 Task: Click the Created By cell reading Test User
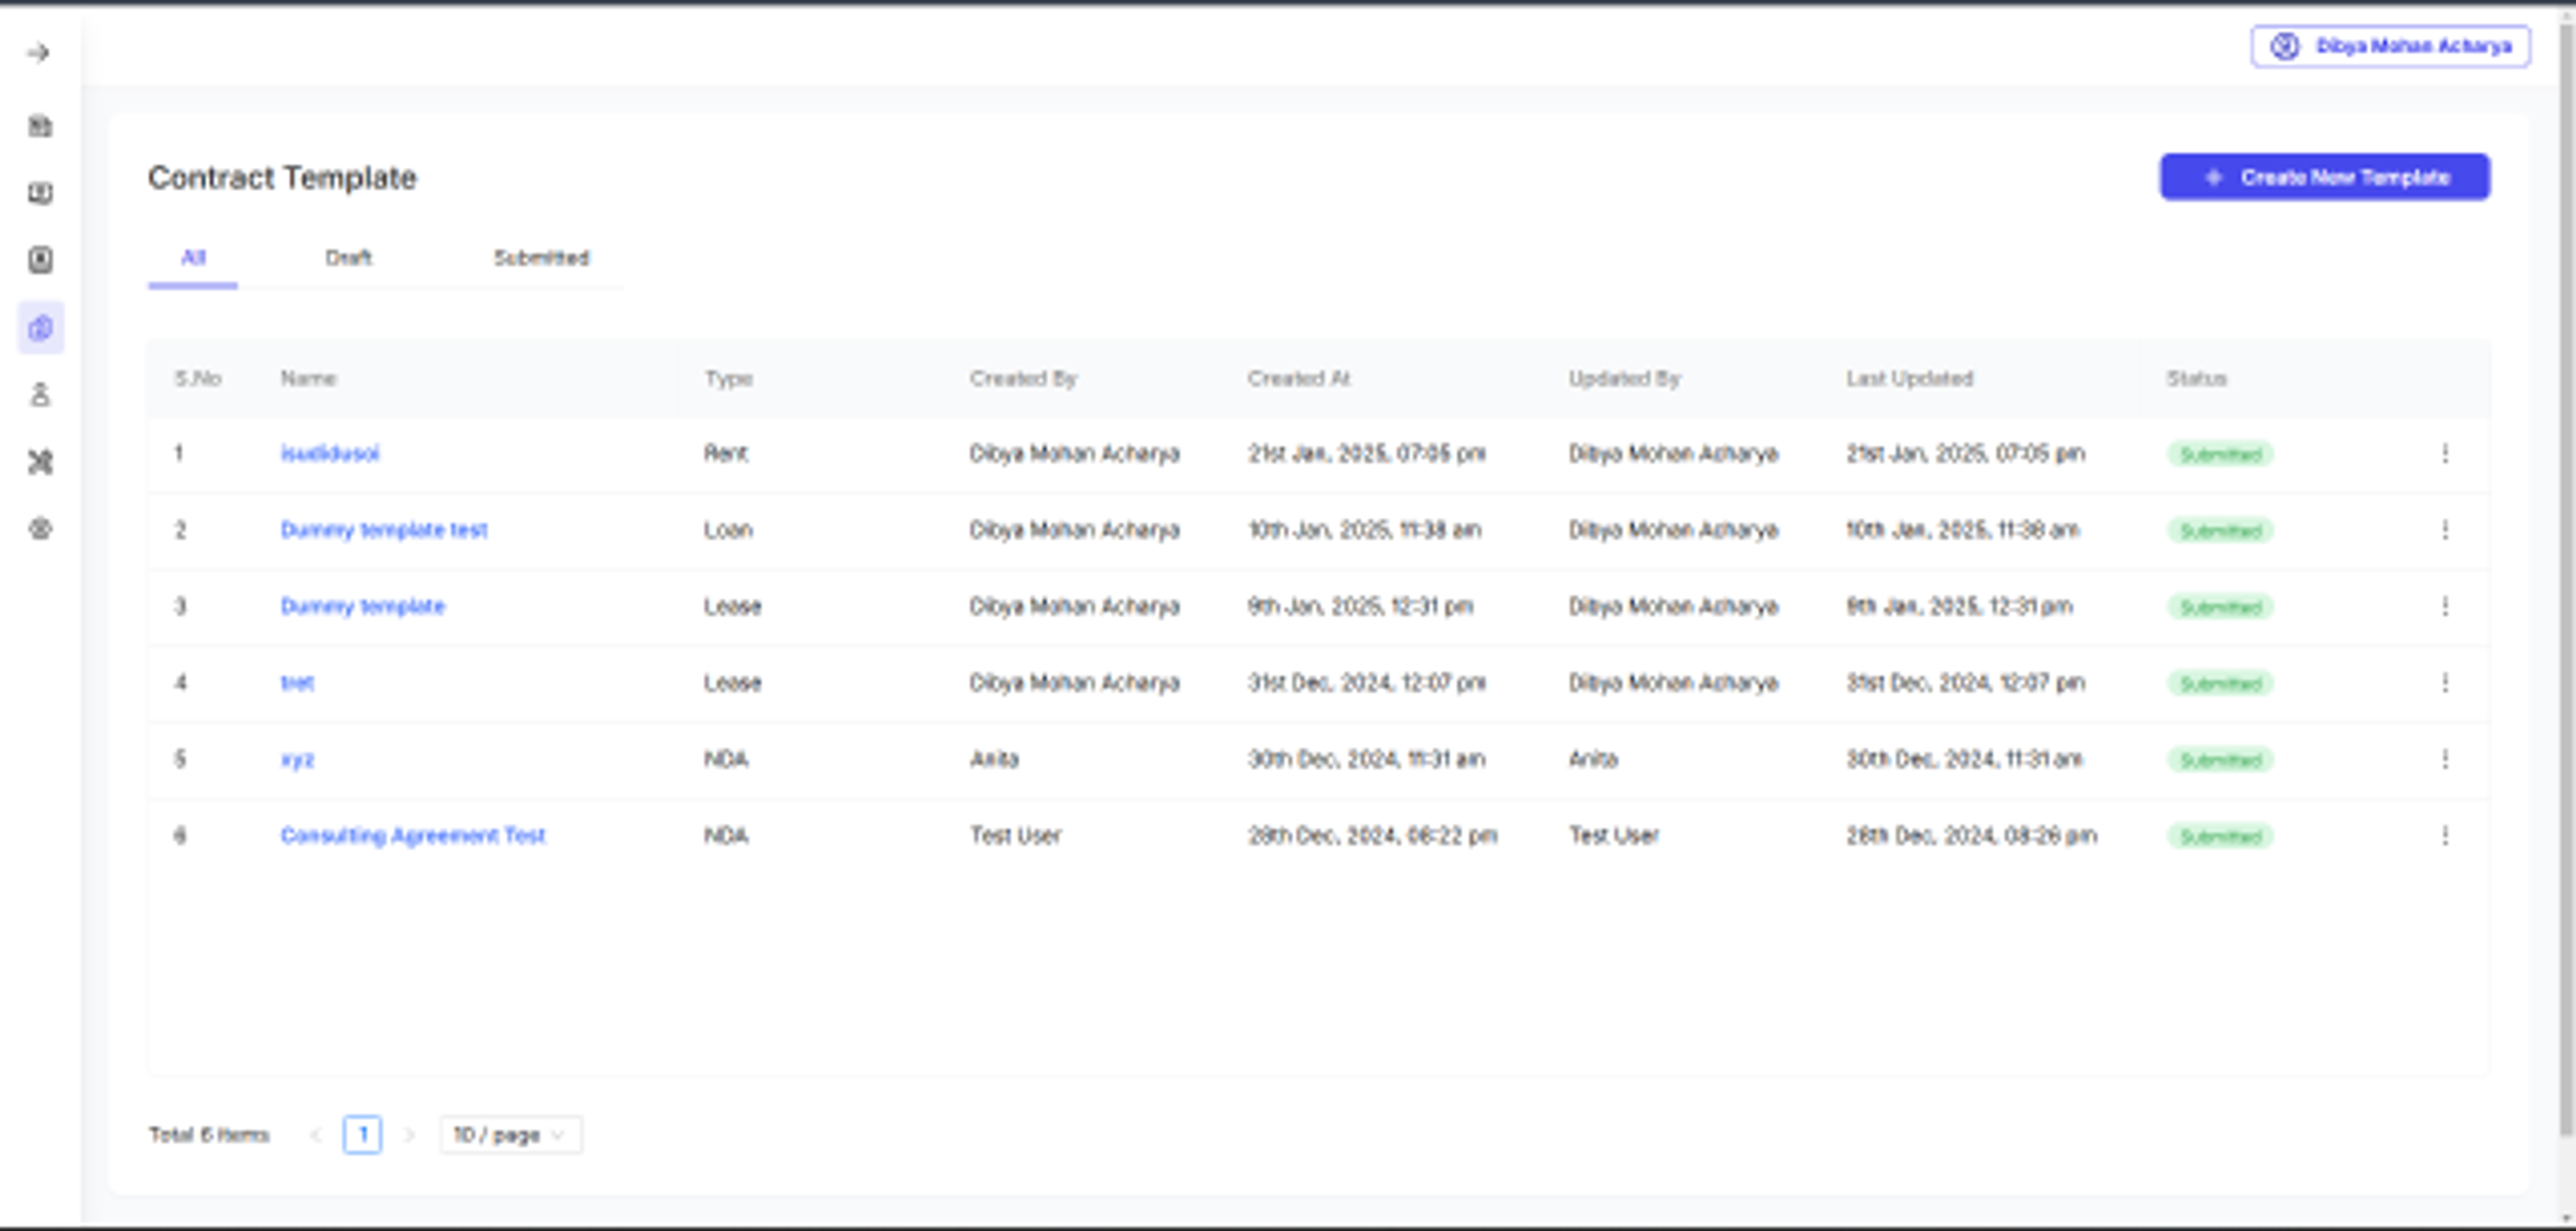click(1015, 835)
